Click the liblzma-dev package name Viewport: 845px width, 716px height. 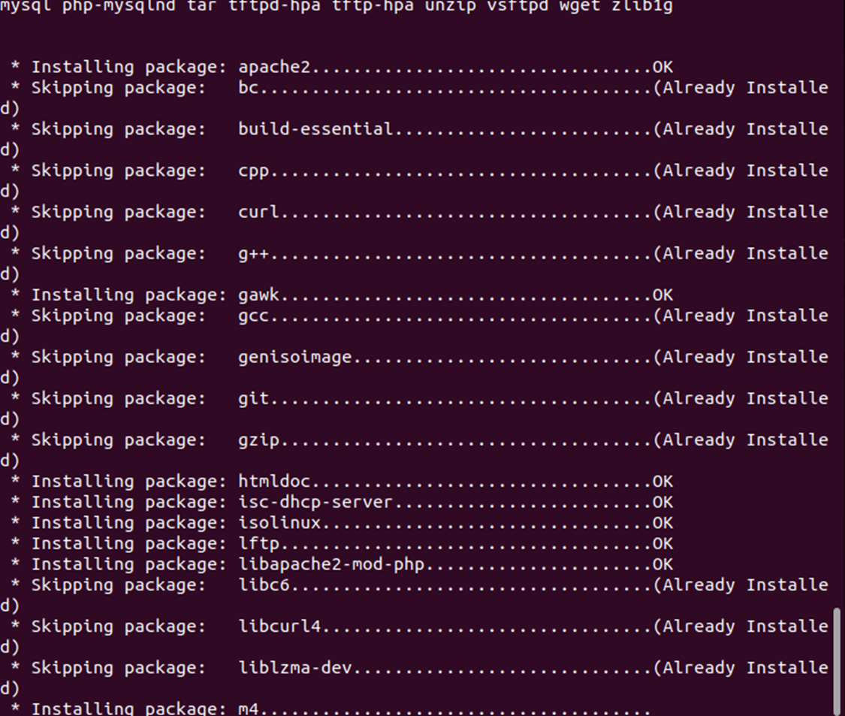point(294,668)
